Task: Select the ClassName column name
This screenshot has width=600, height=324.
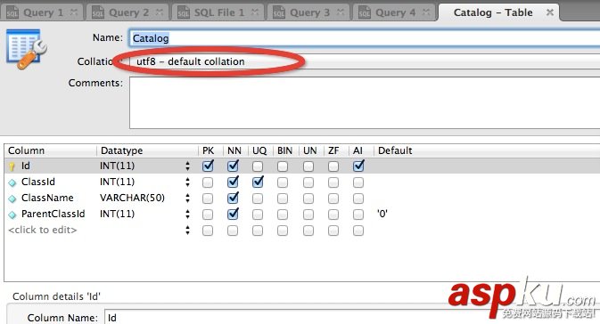Action: pyautogui.click(x=47, y=198)
